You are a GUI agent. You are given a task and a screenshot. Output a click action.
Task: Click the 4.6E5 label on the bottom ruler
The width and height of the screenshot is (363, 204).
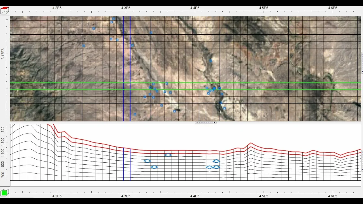click(333, 196)
